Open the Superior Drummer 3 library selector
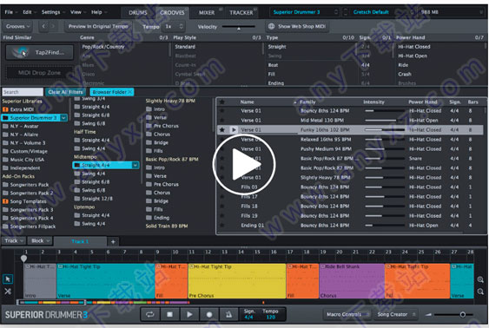Screen dimensions: 489x328 (304, 12)
